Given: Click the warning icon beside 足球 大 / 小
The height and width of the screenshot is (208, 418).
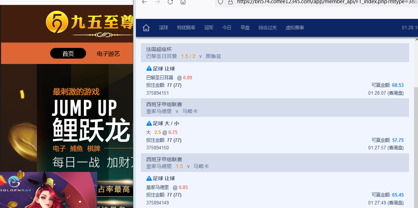Looking at the screenshot, I should 149,123.
